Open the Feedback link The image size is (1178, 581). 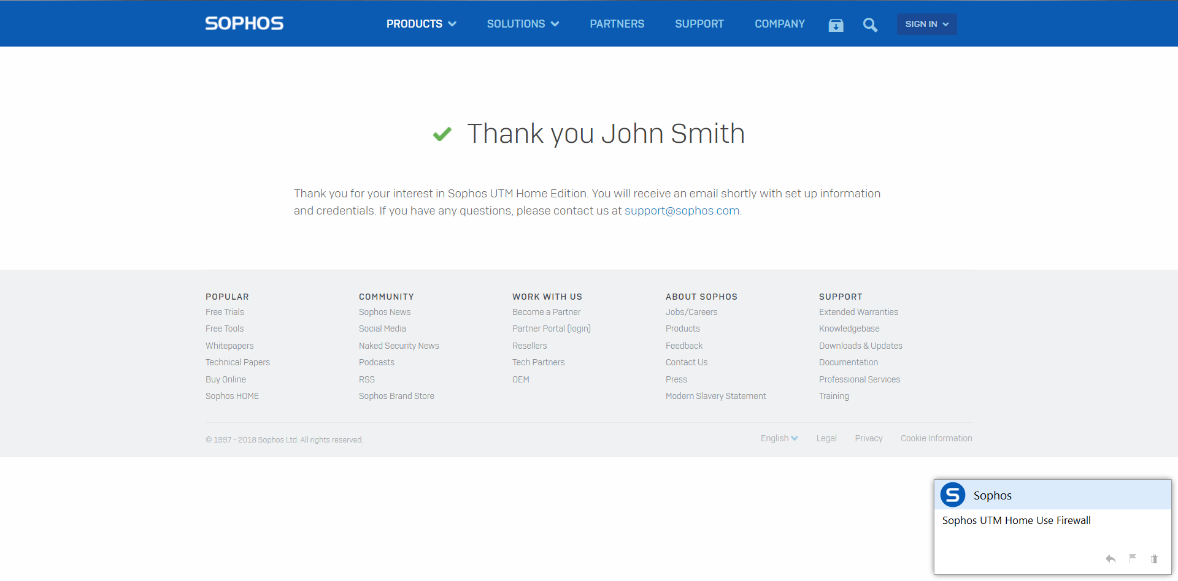click(684, 346)
